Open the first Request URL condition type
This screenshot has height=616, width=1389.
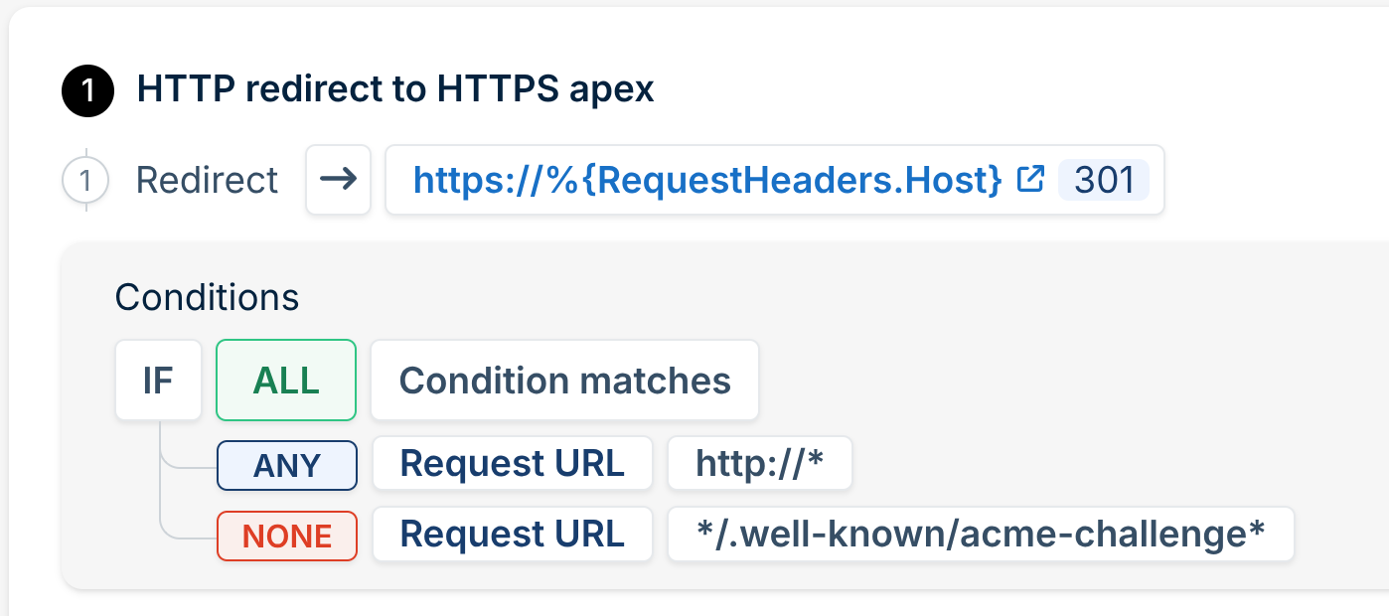click(513, 463)
